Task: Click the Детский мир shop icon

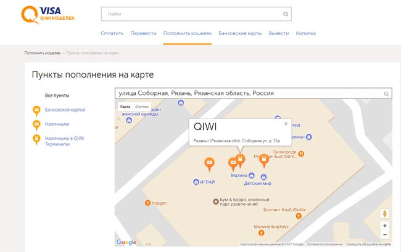Action: [x=263, y=177]
